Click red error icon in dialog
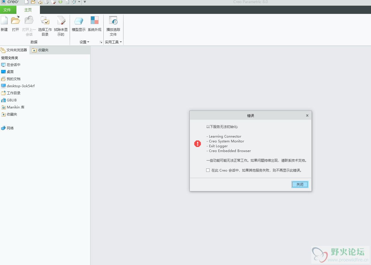371x265 pixels. (197, 144)
